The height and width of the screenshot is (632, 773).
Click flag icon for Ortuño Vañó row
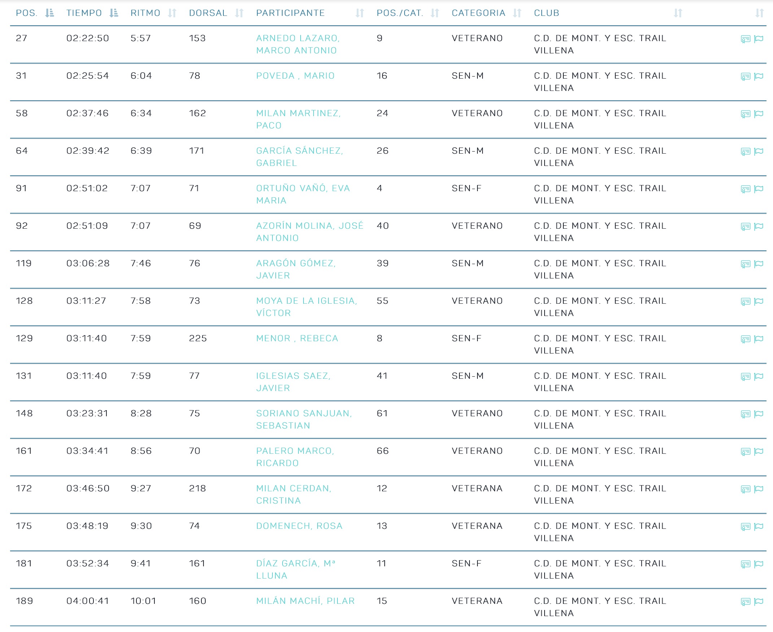click(x=759, y=189)
